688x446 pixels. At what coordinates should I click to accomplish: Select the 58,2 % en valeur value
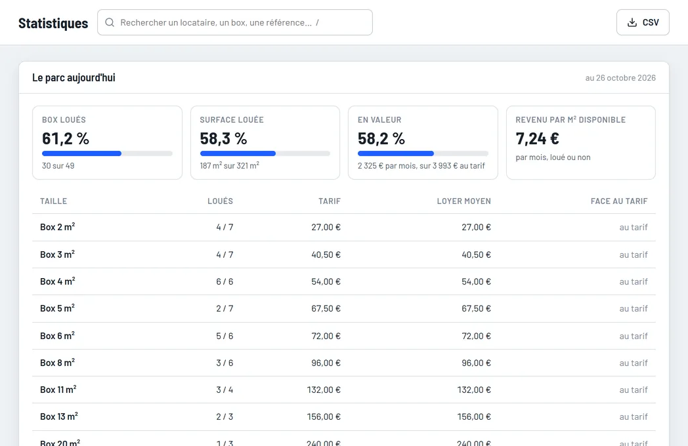click(x=381, y=138)
